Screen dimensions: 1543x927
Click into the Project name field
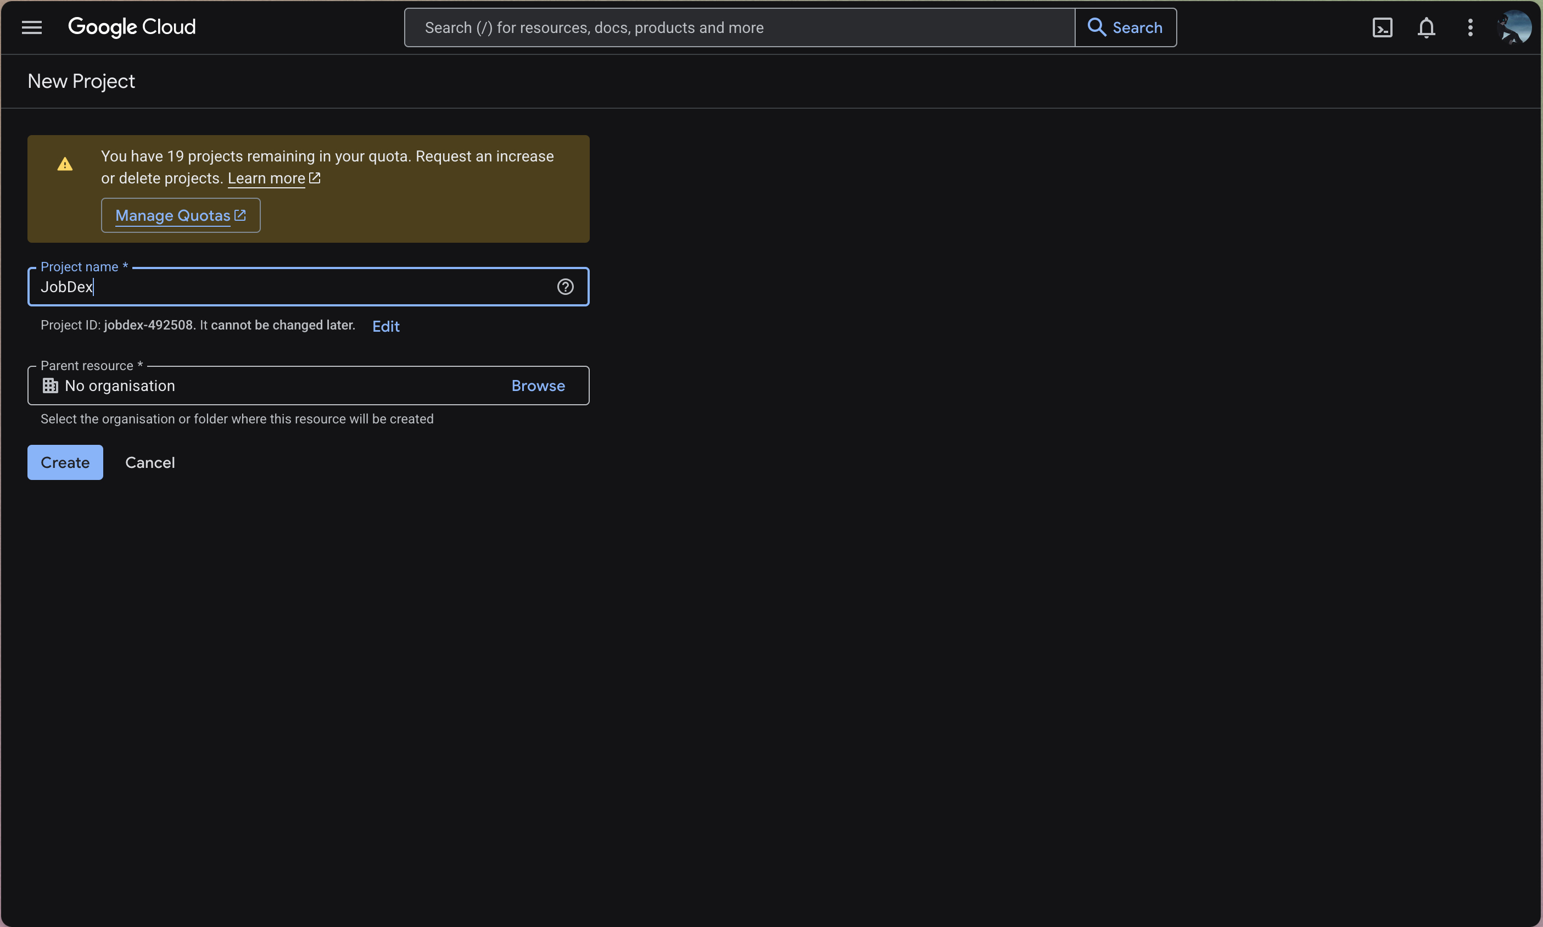[x=308, y=287]
